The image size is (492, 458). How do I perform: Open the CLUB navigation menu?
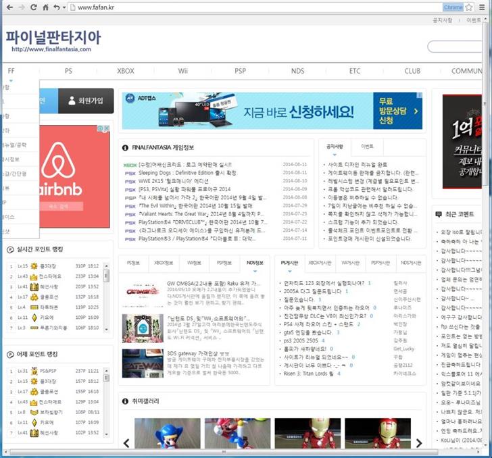point(412,71)
